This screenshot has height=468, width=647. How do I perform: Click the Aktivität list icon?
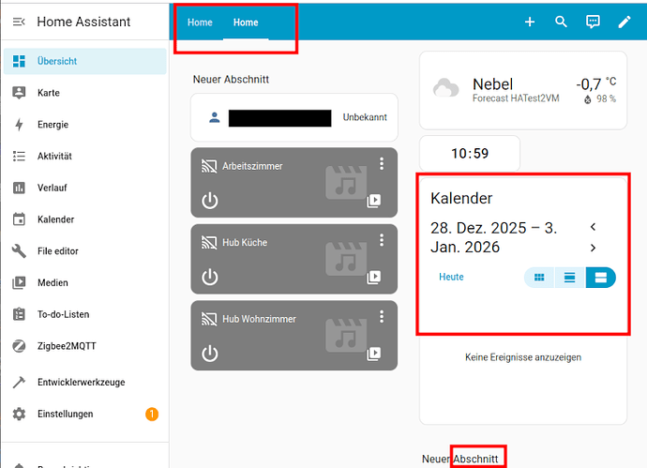point(19,156)
